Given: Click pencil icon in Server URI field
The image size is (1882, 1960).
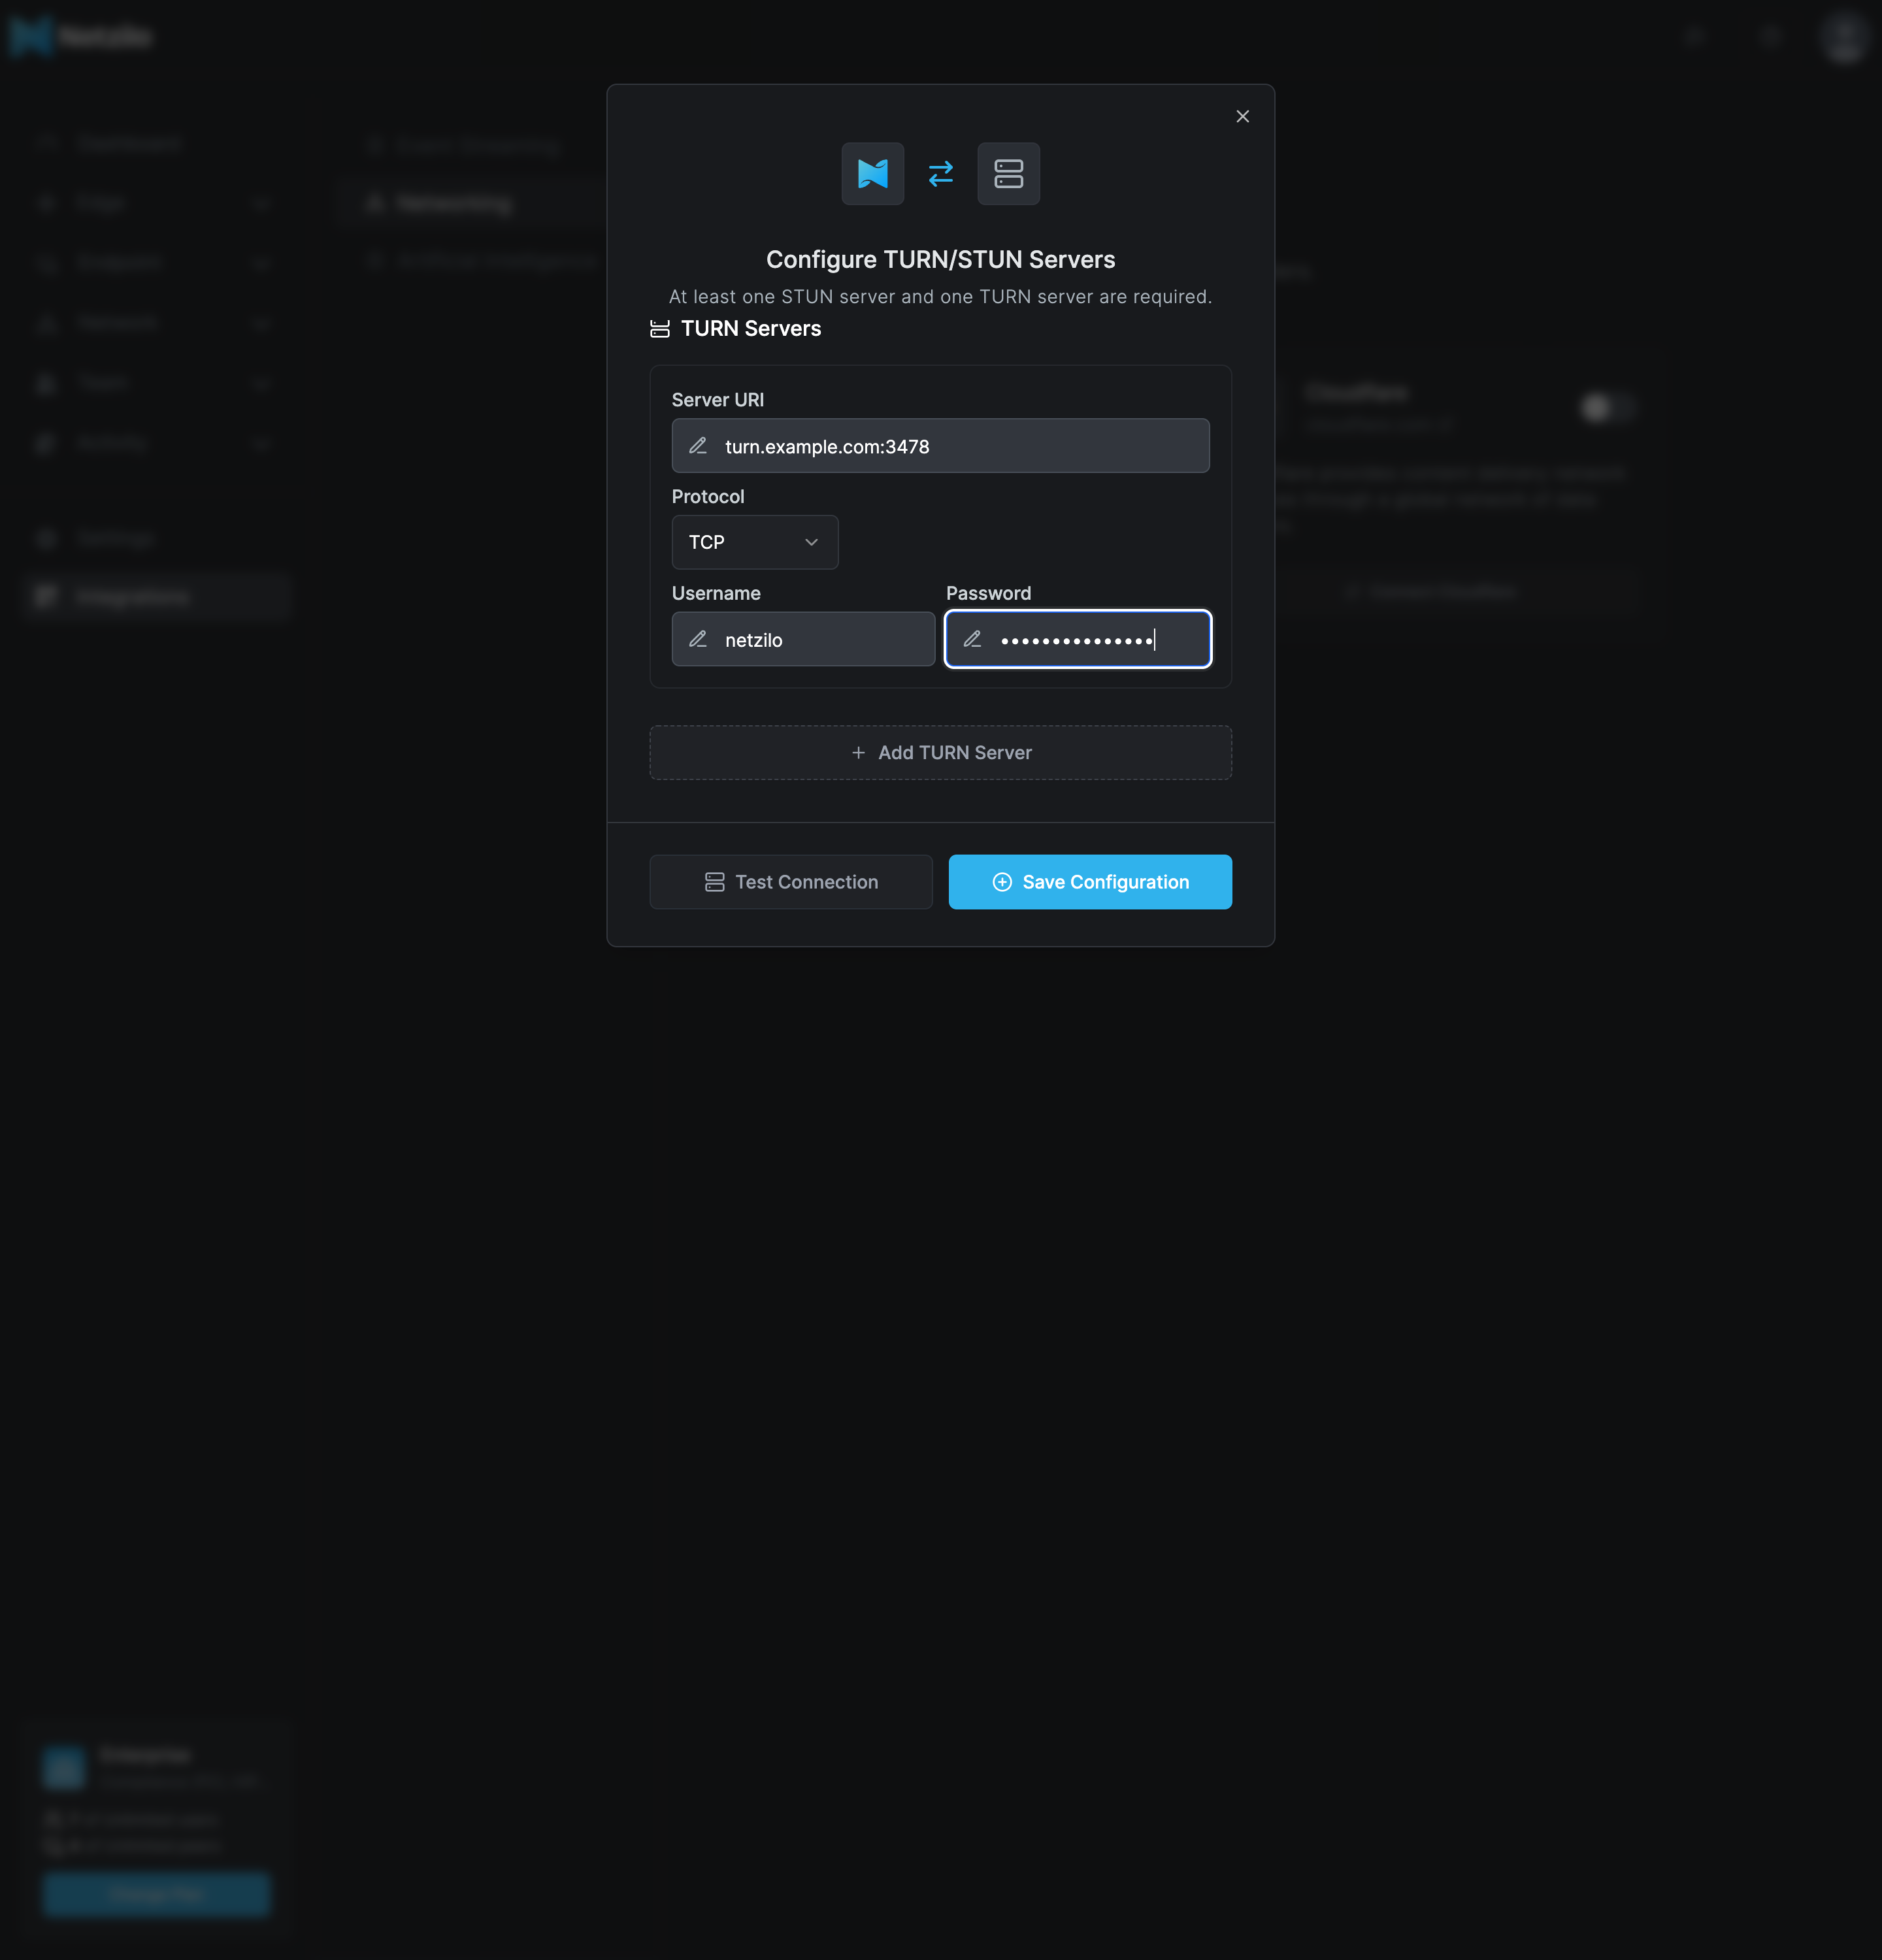Looking at the screenshot, I should click(698, 446).
